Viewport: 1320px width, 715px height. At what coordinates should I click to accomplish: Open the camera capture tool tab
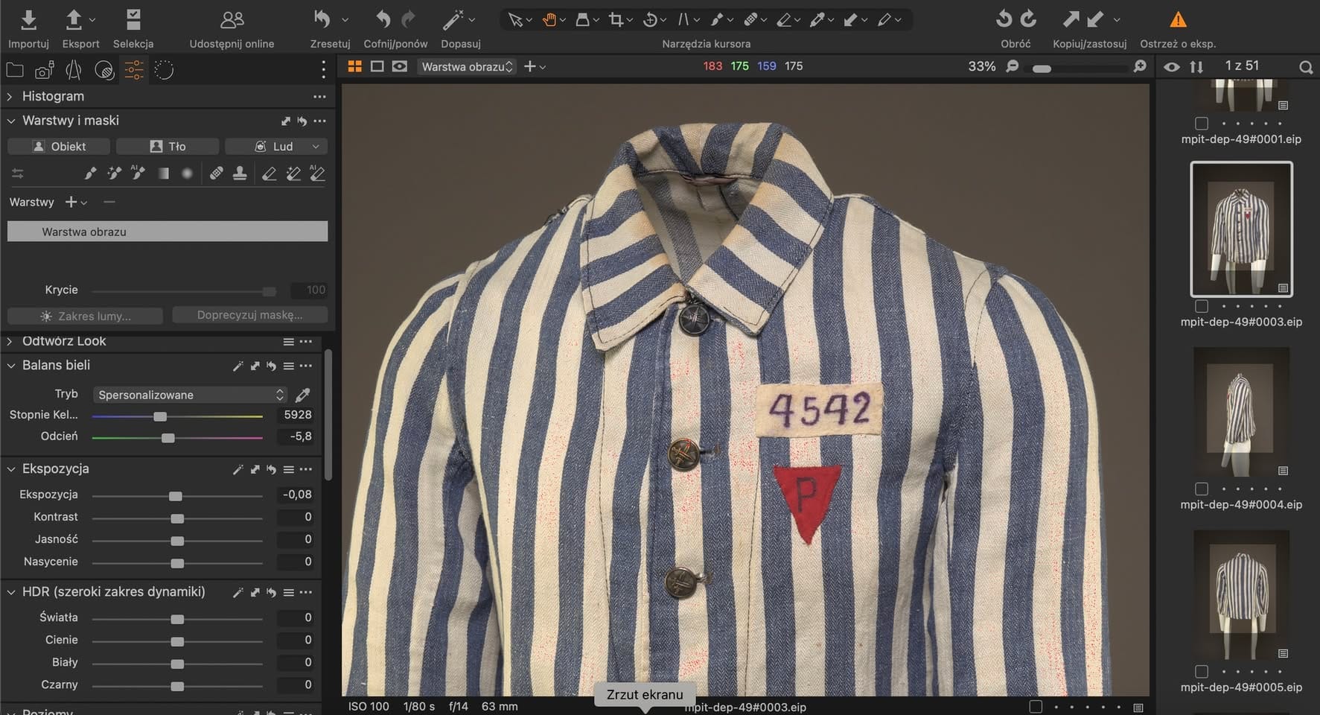tap(44, 71)
